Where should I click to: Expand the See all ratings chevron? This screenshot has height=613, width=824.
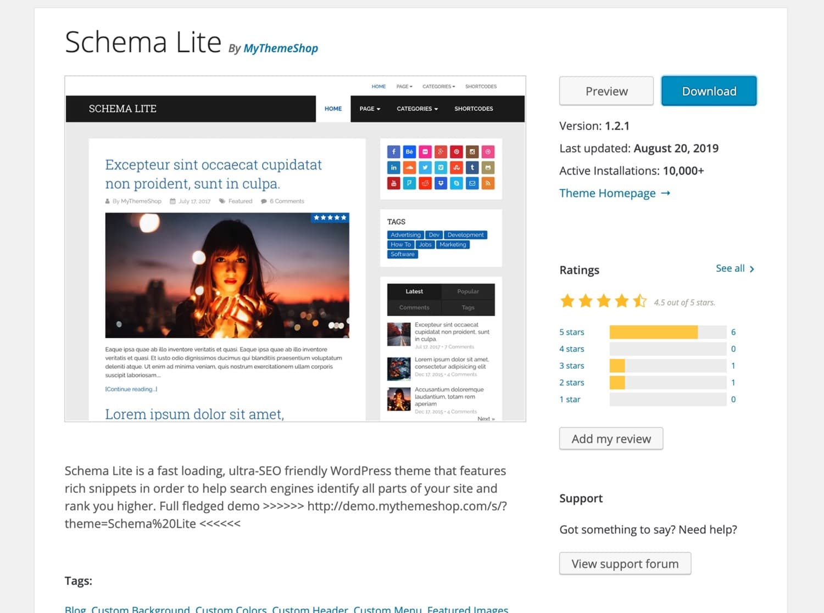[751, 268]
